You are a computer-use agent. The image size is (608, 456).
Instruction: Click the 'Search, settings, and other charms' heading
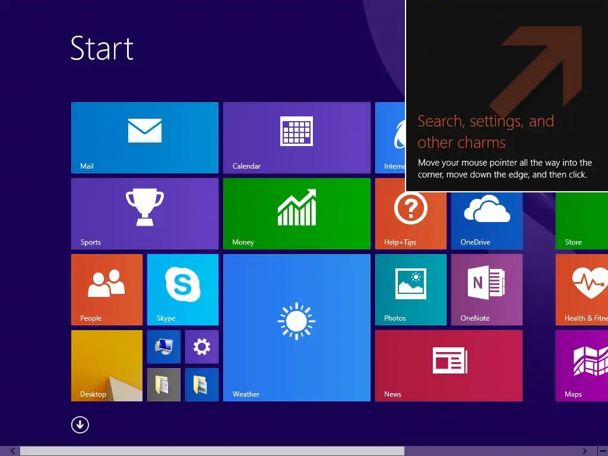486,132
